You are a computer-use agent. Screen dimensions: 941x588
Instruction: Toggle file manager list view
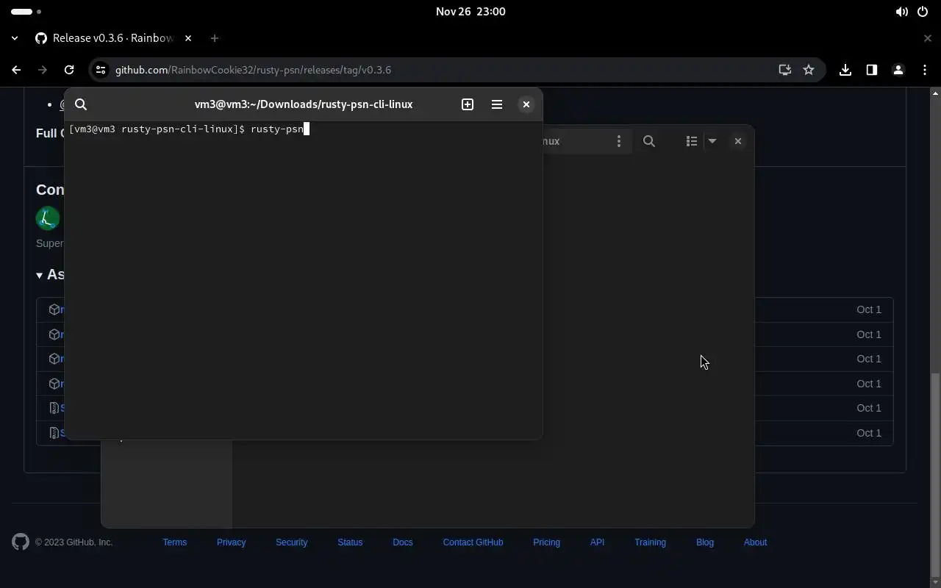(x=692, y=141)
